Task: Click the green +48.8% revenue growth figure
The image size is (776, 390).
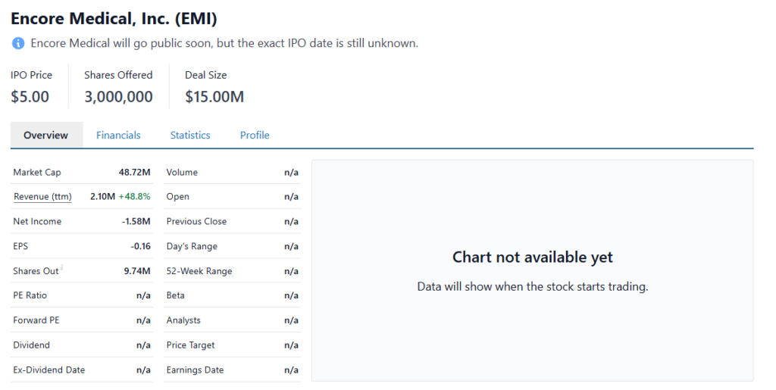Action: click(x=135, y=197)
